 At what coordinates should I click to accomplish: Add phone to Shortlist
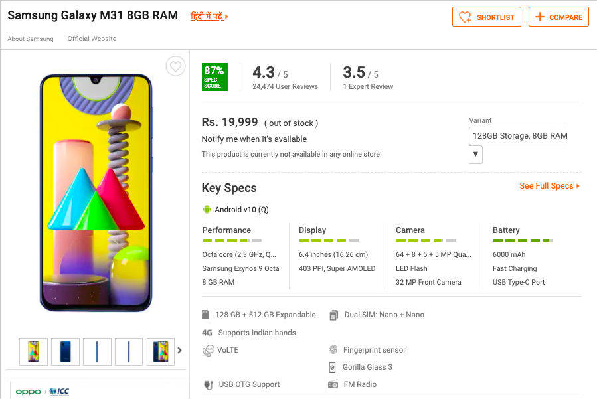487,17
